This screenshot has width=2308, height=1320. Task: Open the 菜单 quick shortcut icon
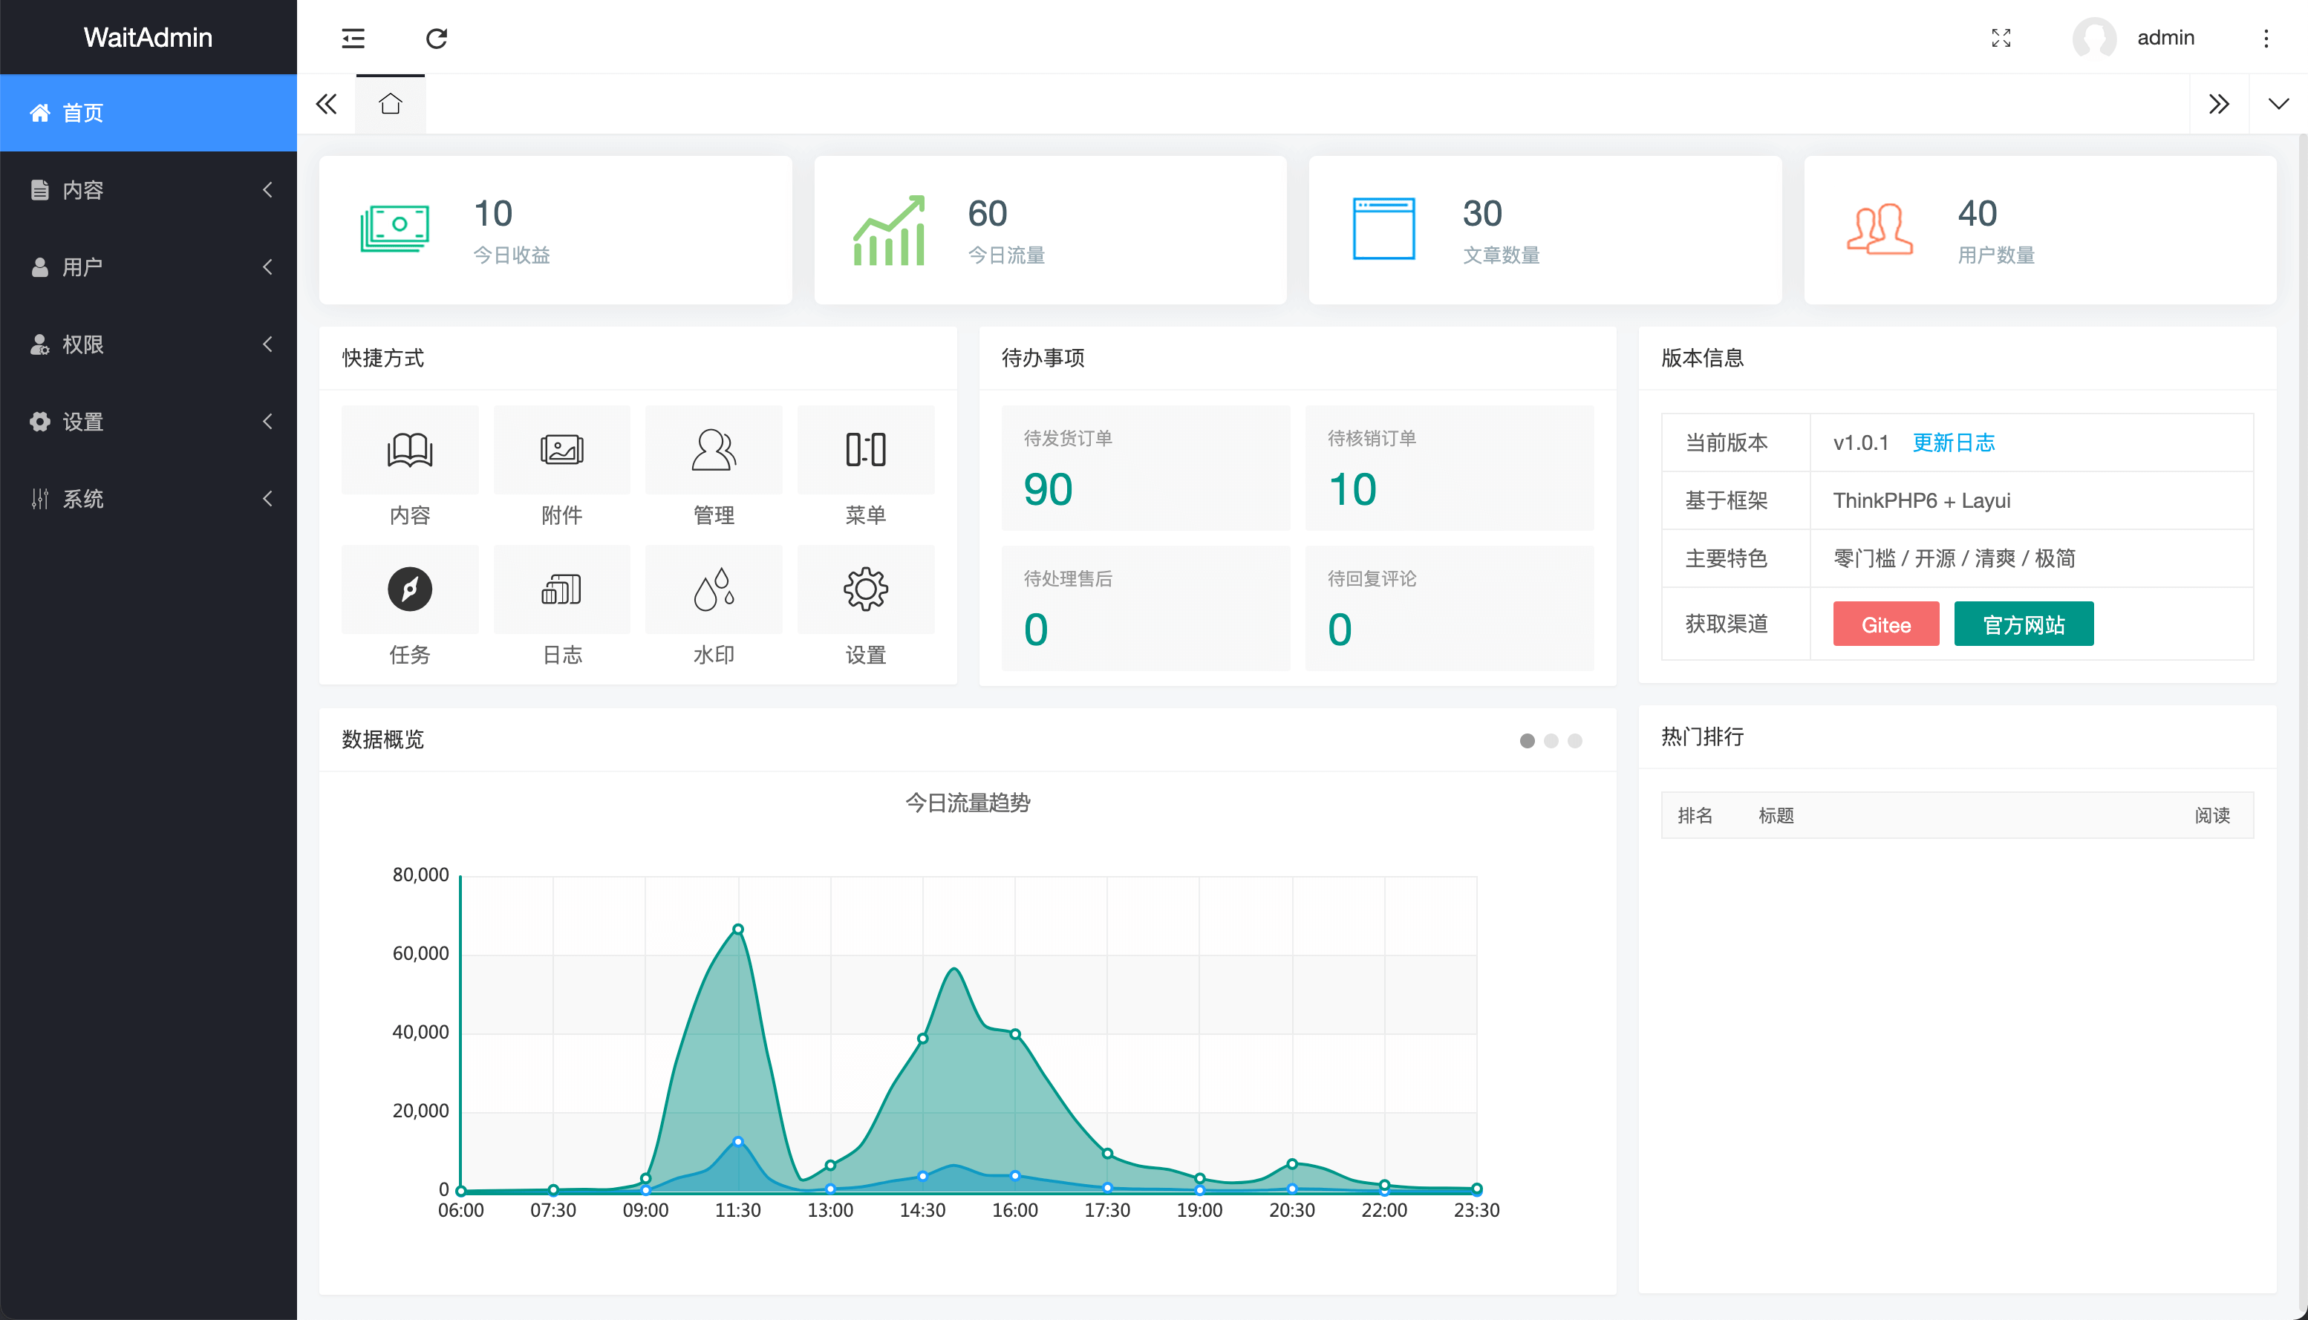pyautogui.click(x=866, y=450)
